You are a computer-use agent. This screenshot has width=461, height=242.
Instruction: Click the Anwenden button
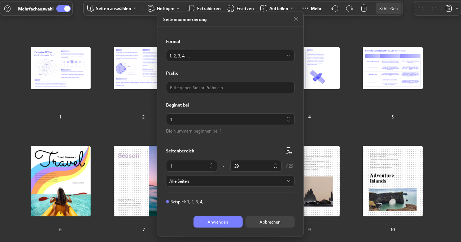click(218, 222)
